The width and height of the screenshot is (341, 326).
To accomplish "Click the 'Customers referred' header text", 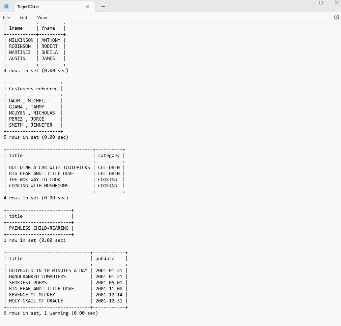I will click(33, 89).
